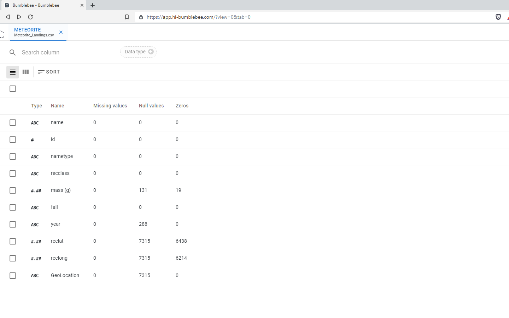Screen dimensions: 509x318
Task: Click the site lock icon
Action: pyautogui.click(x=141, y=17)
